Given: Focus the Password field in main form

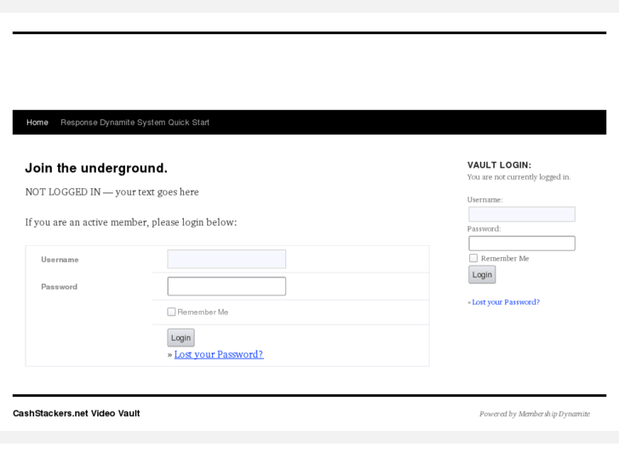Looking at the screenshot, I should [x=226, y=286].
